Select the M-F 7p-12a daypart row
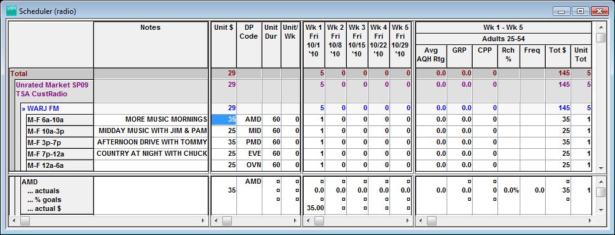This screenshot has width=615, height=235. coord(60,154)
